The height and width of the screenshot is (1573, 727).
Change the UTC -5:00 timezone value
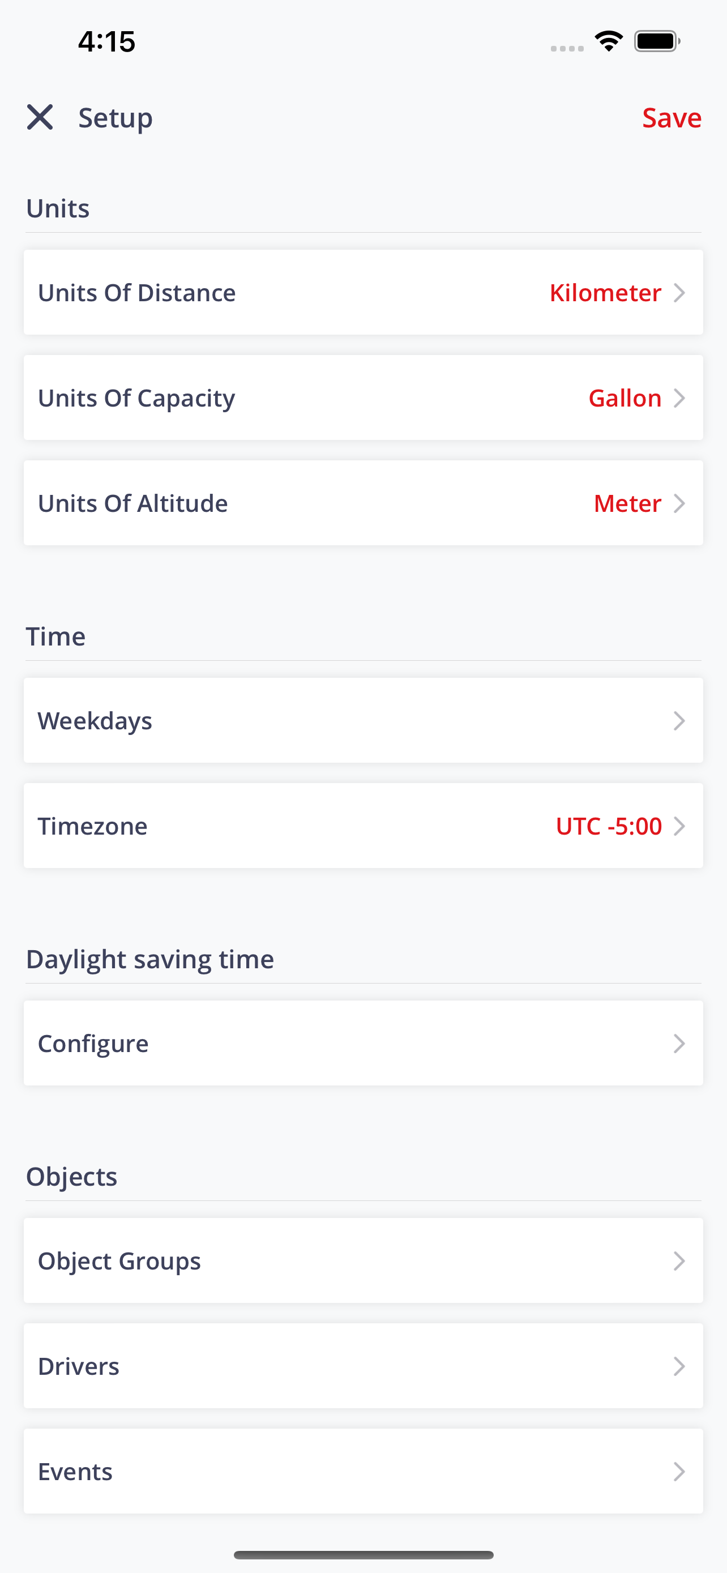[609, 826]
